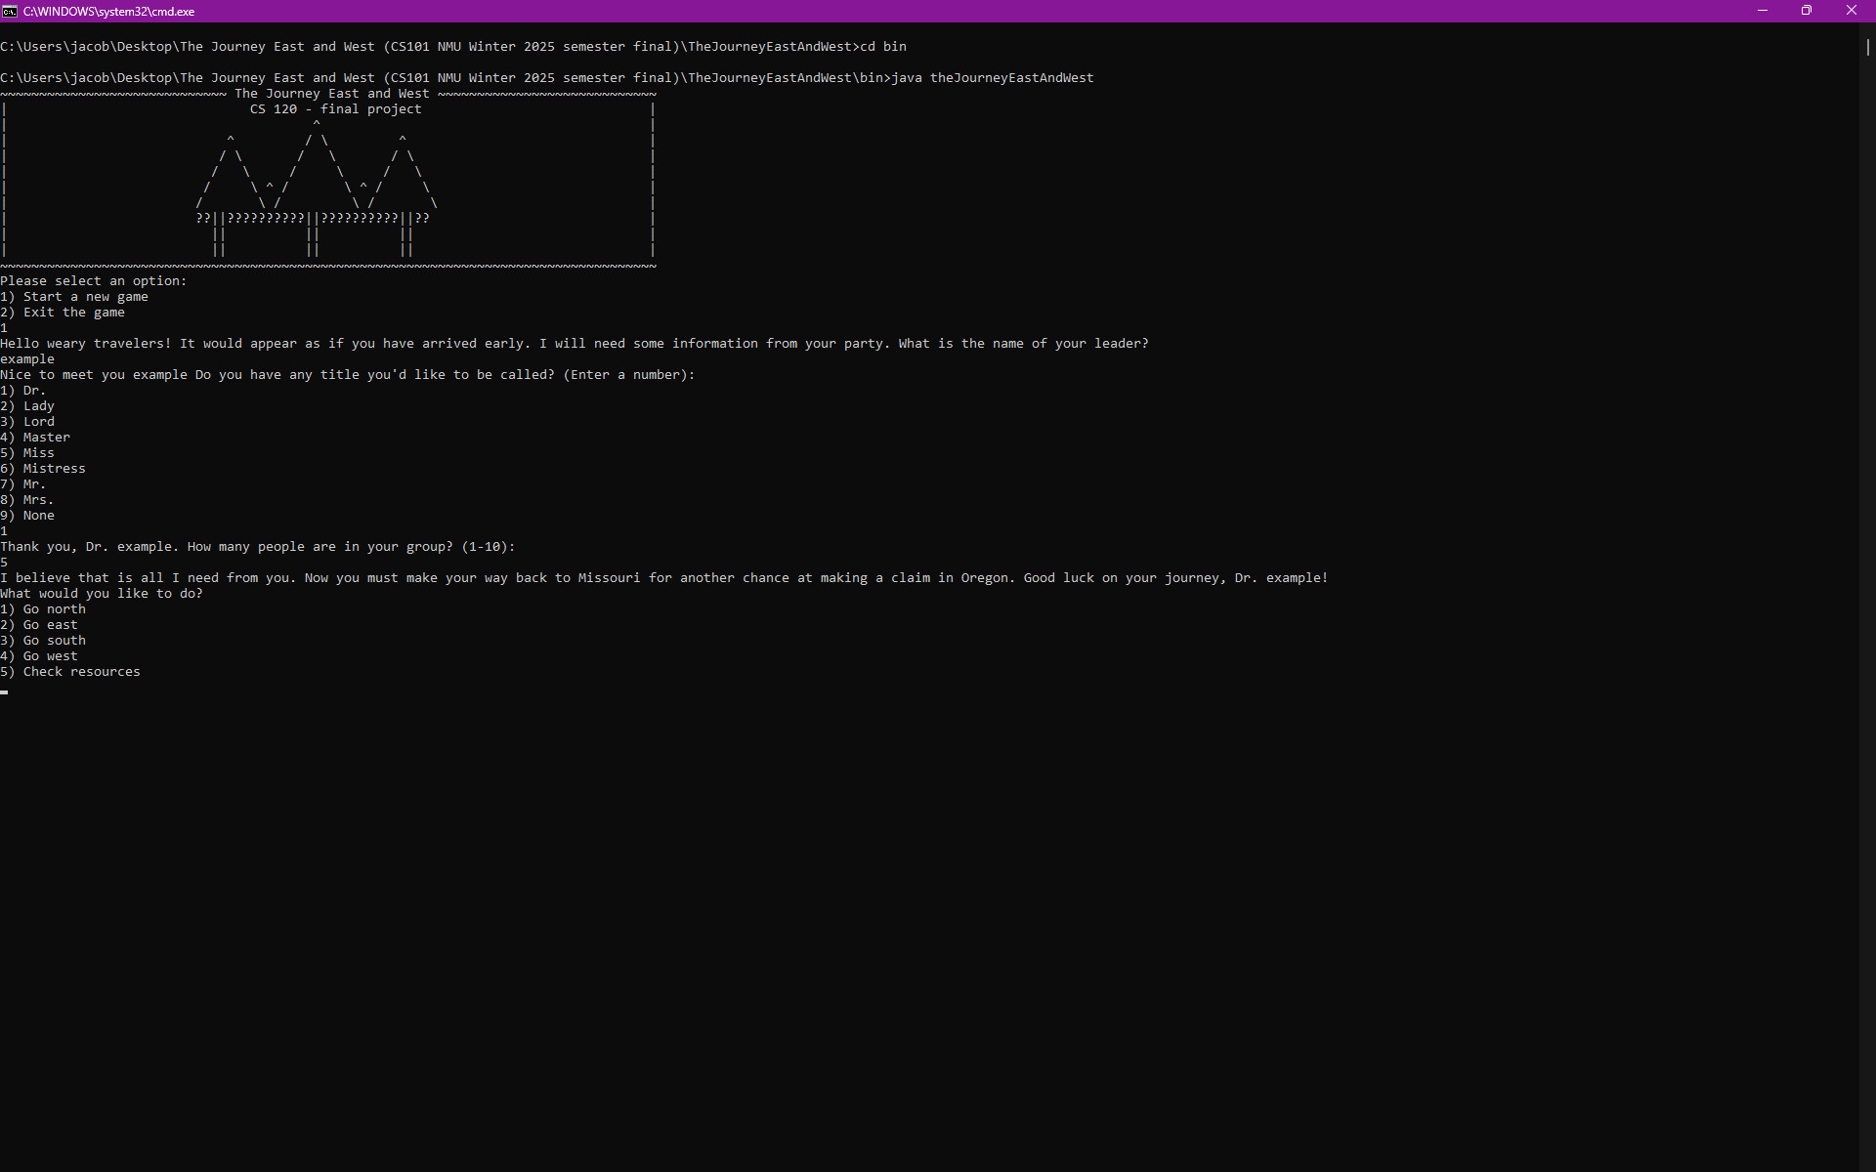Choose '4) Go west' action

pos(39,655)
